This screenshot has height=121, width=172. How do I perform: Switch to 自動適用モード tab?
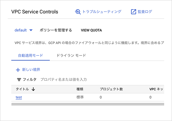click(x=30, y=55)
